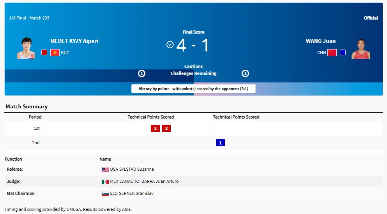Click WANG Juan's photo

[360, 49]
